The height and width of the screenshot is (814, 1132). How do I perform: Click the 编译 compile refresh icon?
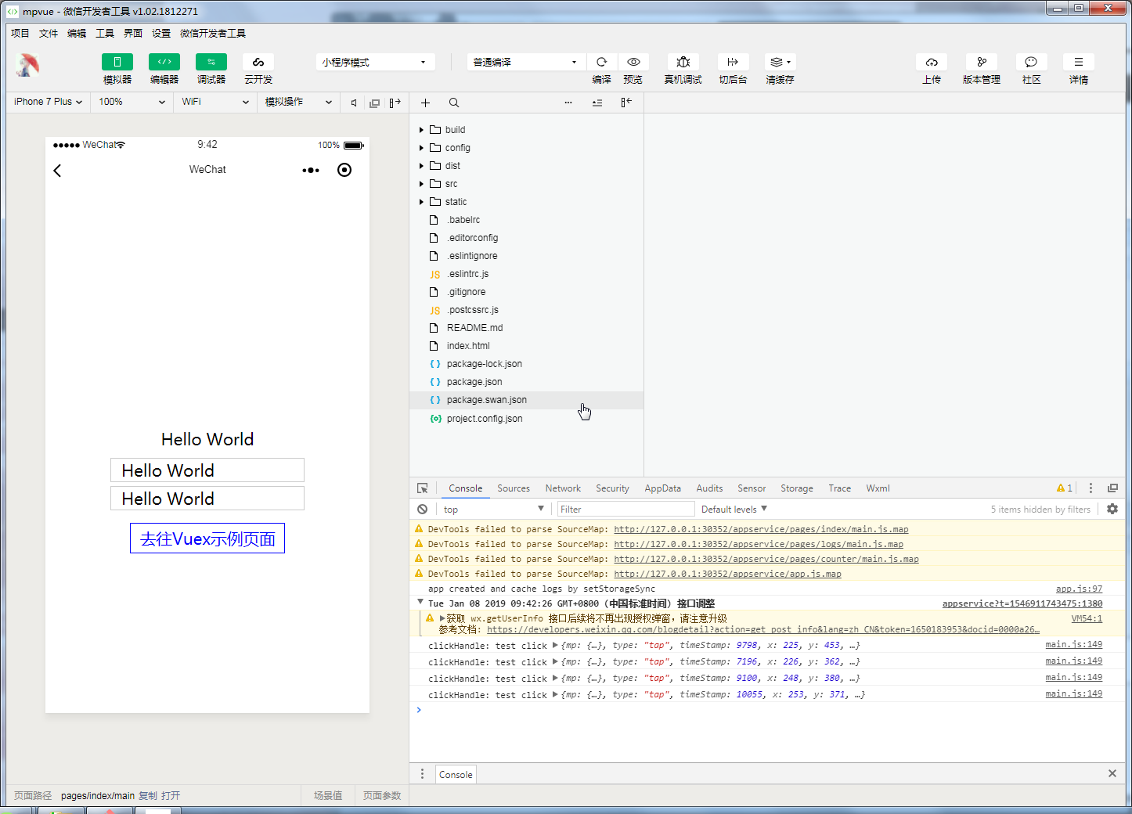601,62
